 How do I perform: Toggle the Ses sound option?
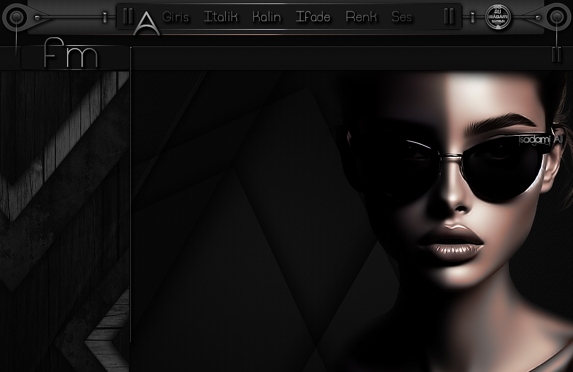[x=402, y=17]
